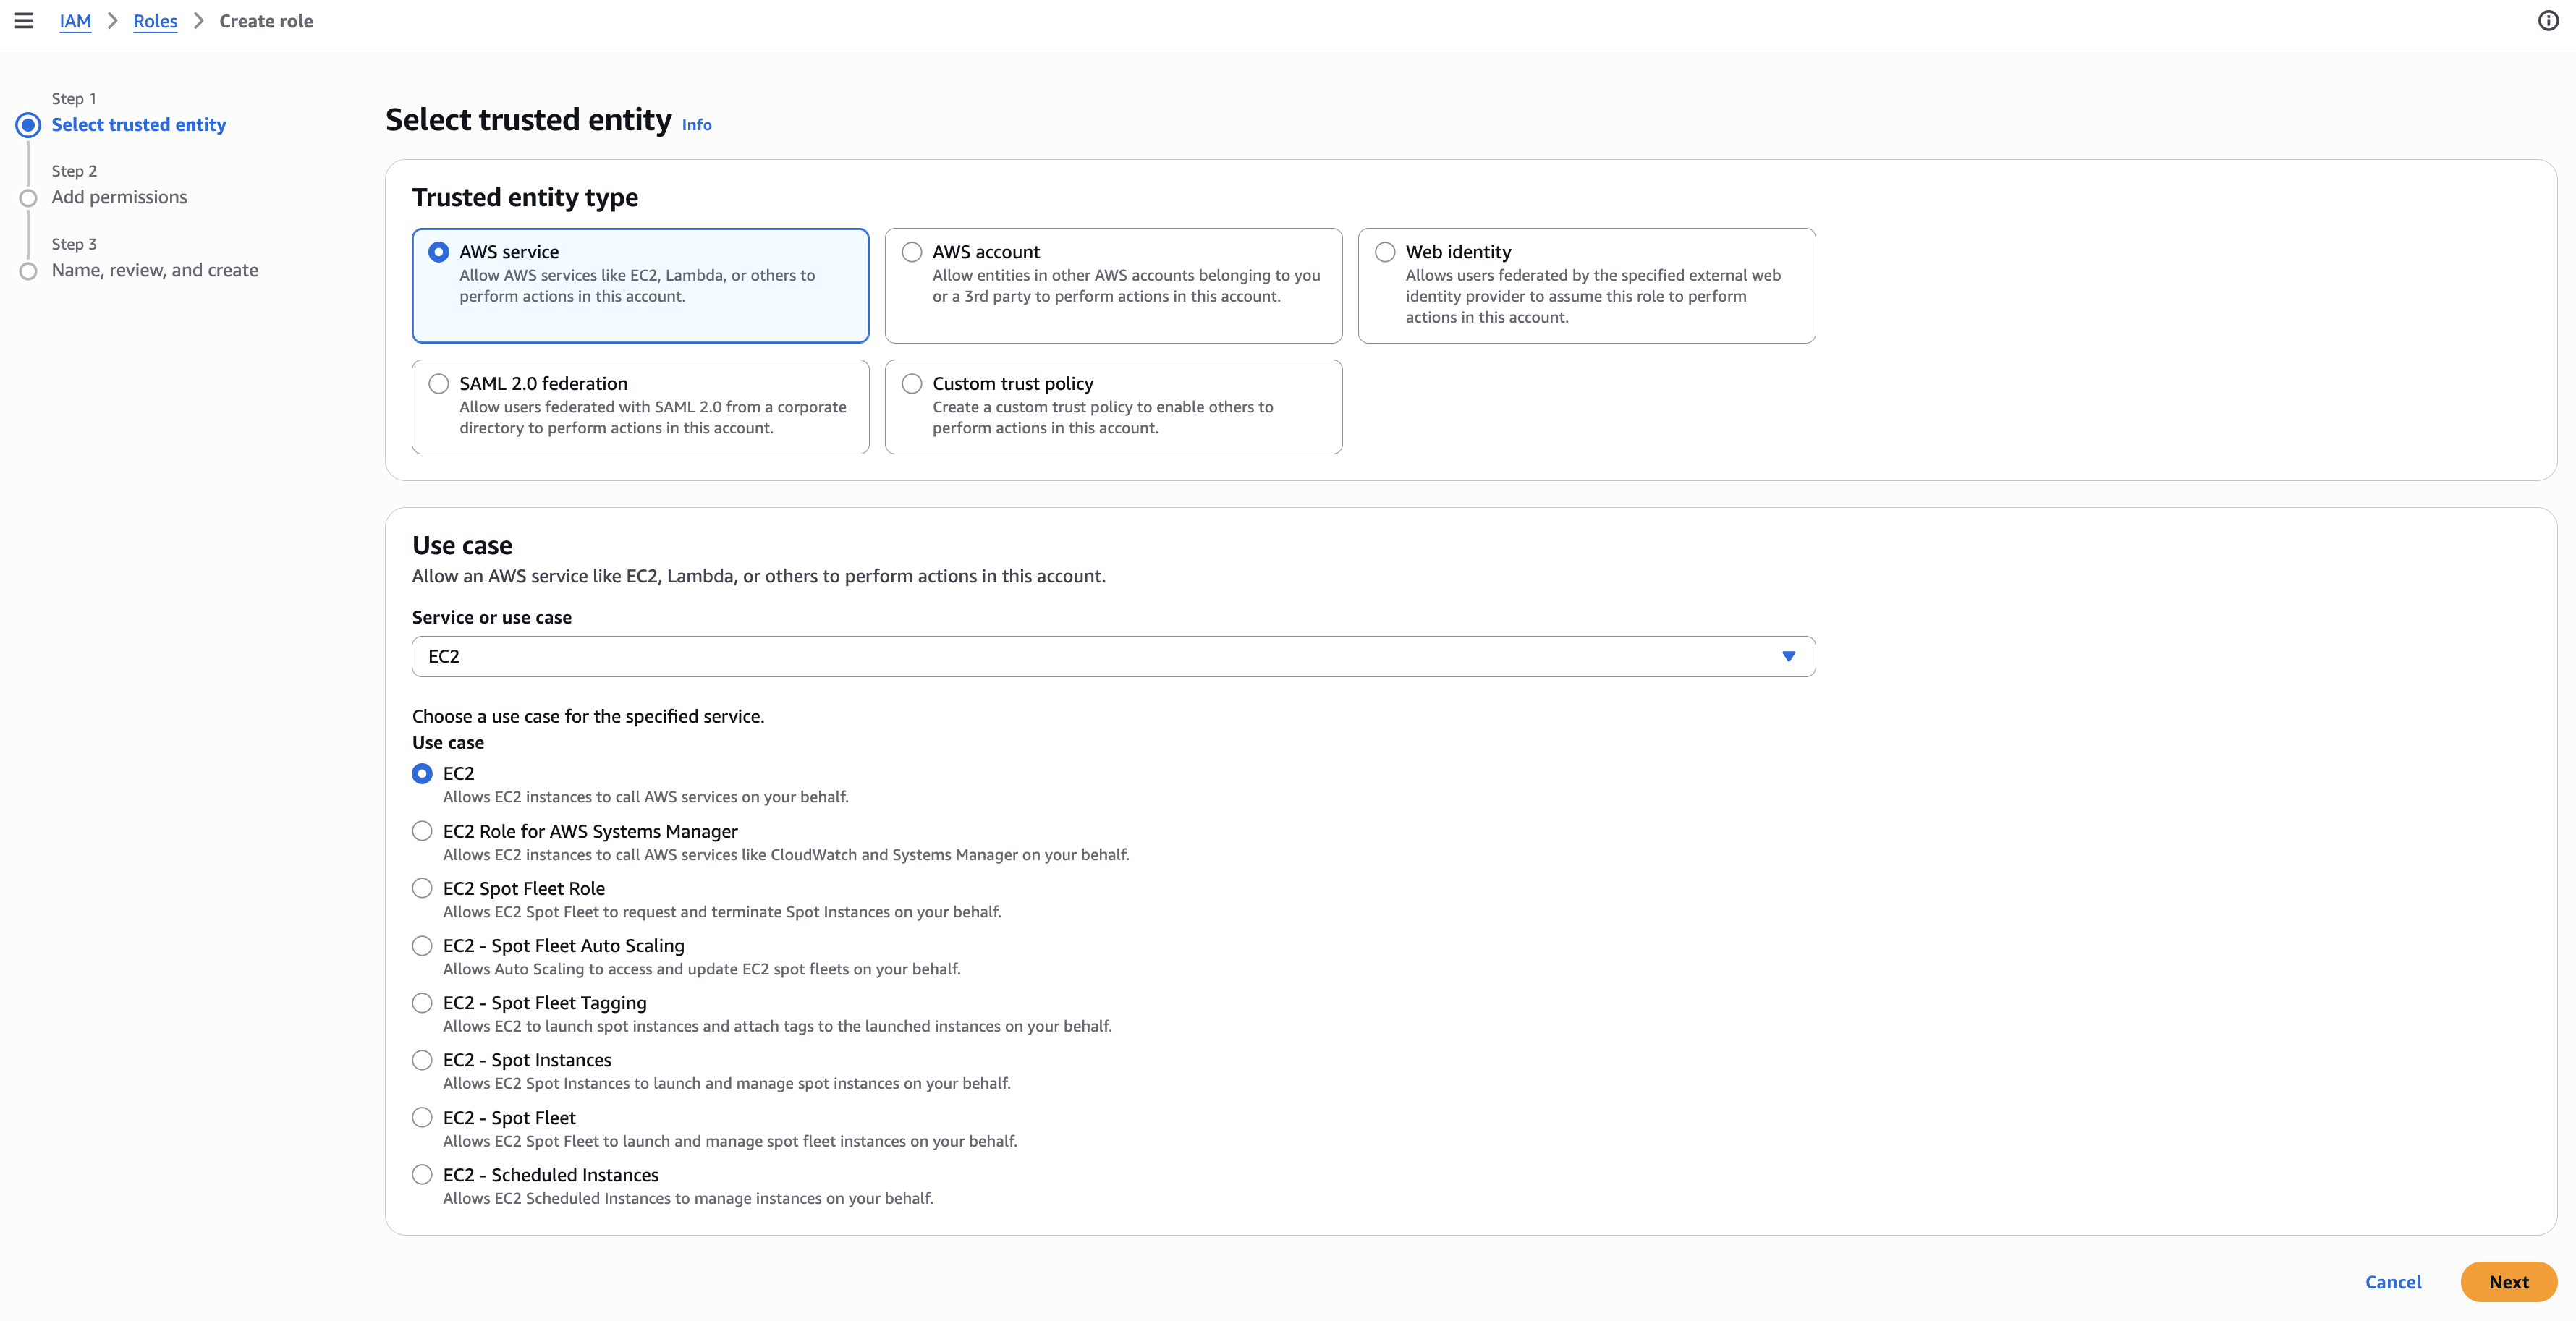Screen dimensions: 2576x1321
Task: Choose EC2 Role for AWS Systems Manager
Action: 422,831
